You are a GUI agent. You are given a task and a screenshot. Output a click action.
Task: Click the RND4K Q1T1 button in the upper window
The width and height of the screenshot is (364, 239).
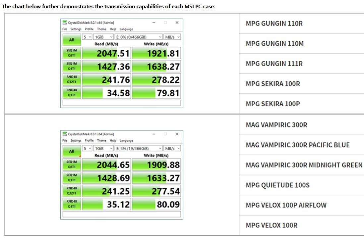coord(72,93)
